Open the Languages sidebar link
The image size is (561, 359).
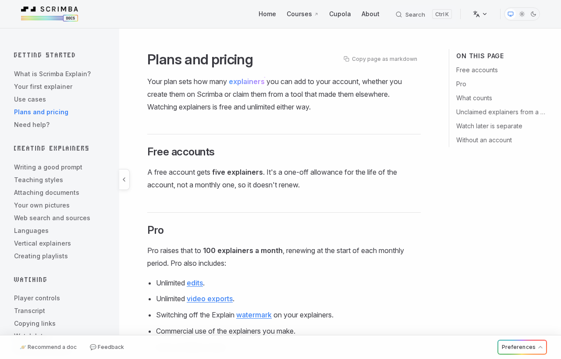click(x=31, y=231)
